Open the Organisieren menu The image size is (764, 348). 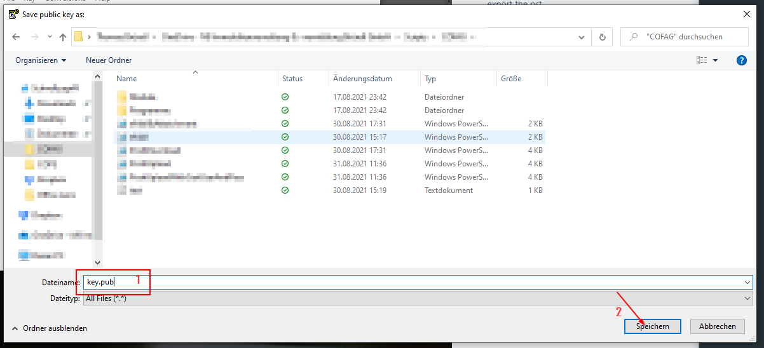click(41, 60)
